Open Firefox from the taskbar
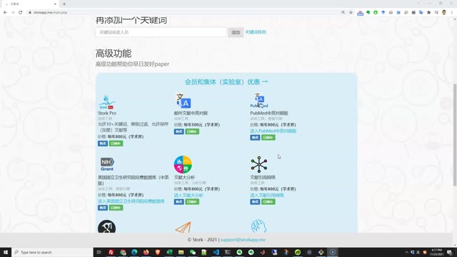 [146, 252]
